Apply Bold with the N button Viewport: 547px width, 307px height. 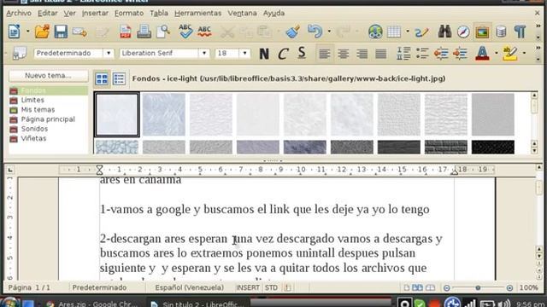[x=264, y=54]
